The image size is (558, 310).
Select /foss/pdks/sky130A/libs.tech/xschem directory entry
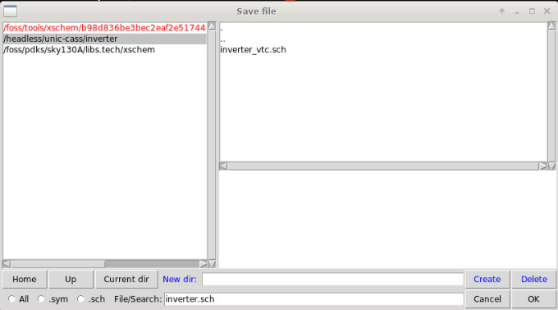(79, 50)
